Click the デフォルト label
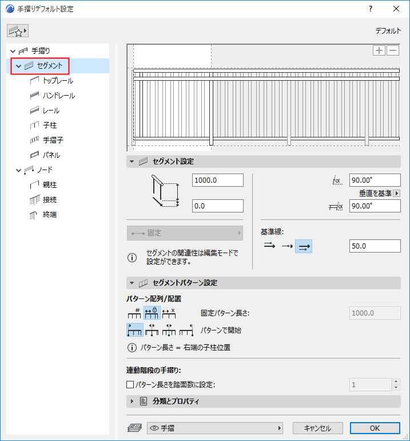 [388, 31]
